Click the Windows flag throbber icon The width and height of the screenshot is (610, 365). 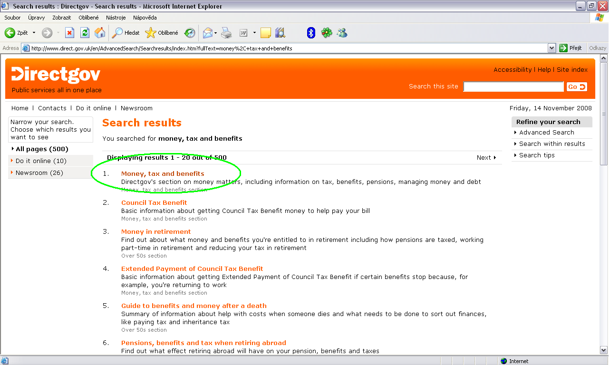click(600, 18)
